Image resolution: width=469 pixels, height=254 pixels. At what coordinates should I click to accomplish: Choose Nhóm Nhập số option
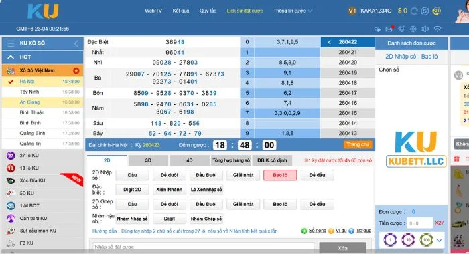(x=132, y=219)
